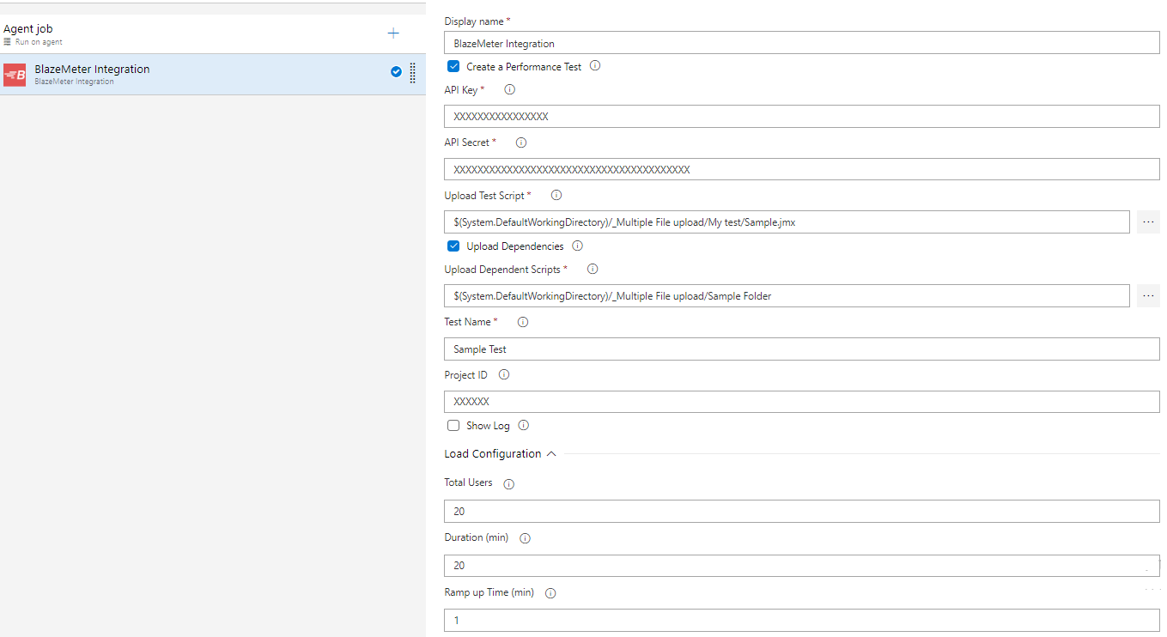View info for Duration (min)
The height and width of the screenshot is (637, 1167).
tap(525, 538)
